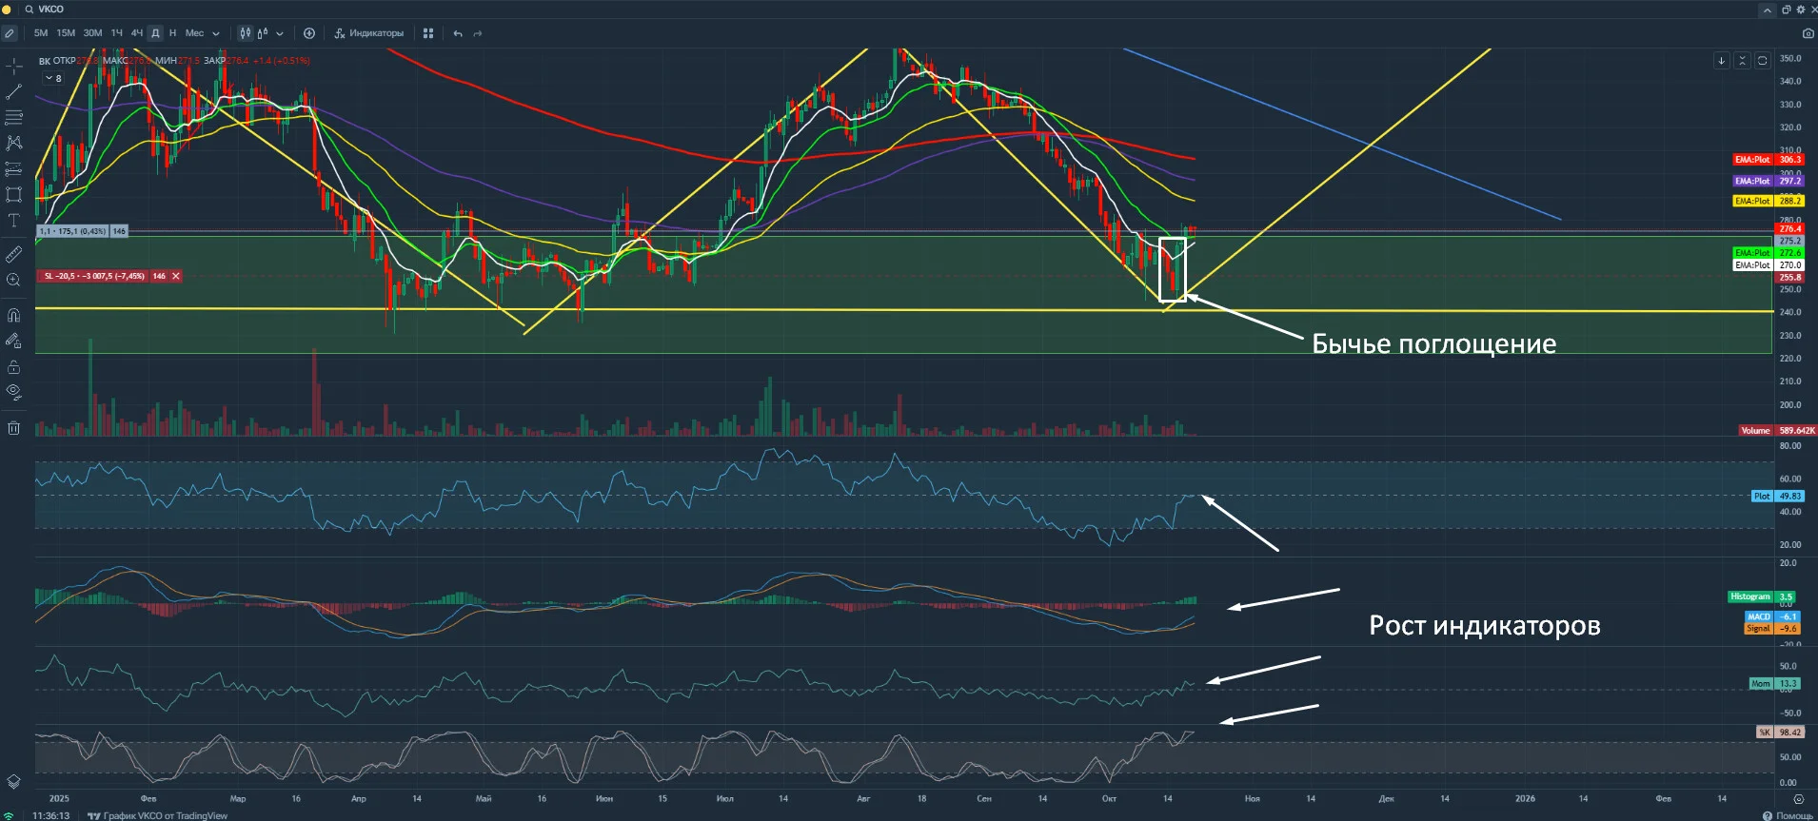The image size is (1818, 821).
Task: Open the Индикаторы panel
Action: 369,33
